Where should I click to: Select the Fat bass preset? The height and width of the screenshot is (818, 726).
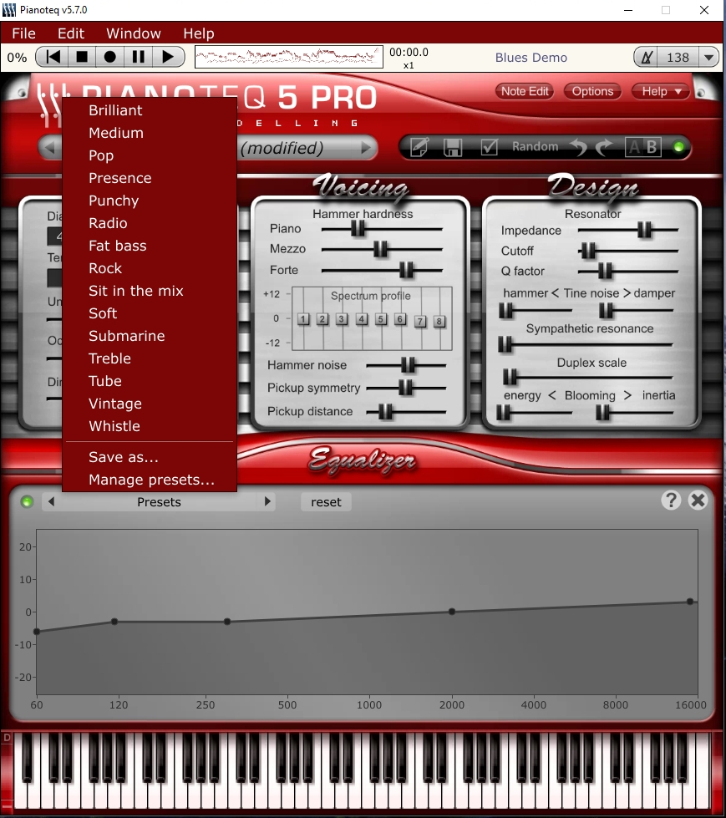coord(150,246)
